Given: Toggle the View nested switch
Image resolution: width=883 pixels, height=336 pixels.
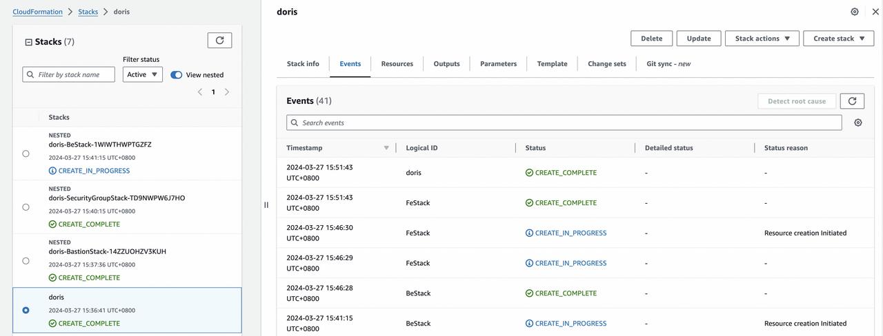Looking at the screenshot, I should coord(177,75).
